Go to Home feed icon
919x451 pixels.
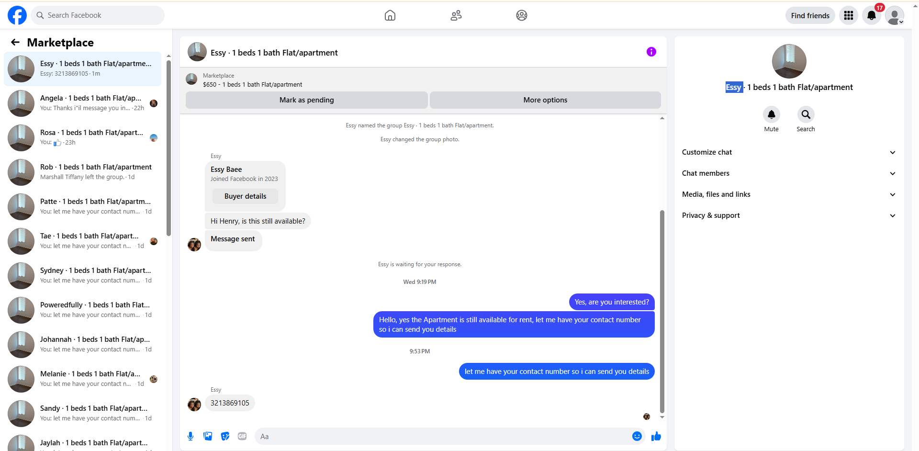tap(390, 15)
